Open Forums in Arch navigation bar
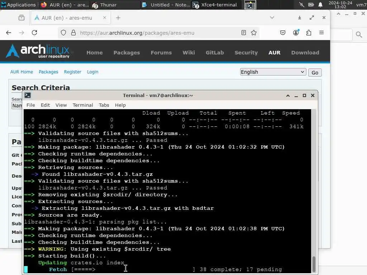The width and height of the screenshot is (367, 275). pos(161,53)
